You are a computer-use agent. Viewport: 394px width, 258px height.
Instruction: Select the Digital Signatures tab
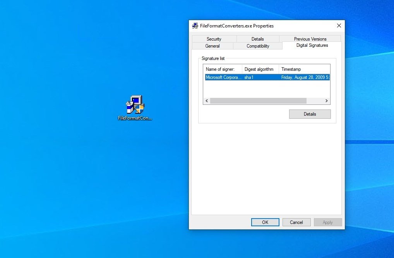312,45
